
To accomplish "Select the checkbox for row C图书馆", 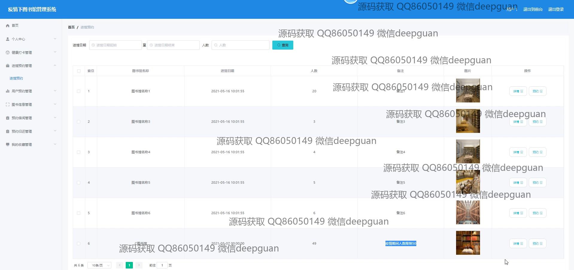I will pos(79,244).
